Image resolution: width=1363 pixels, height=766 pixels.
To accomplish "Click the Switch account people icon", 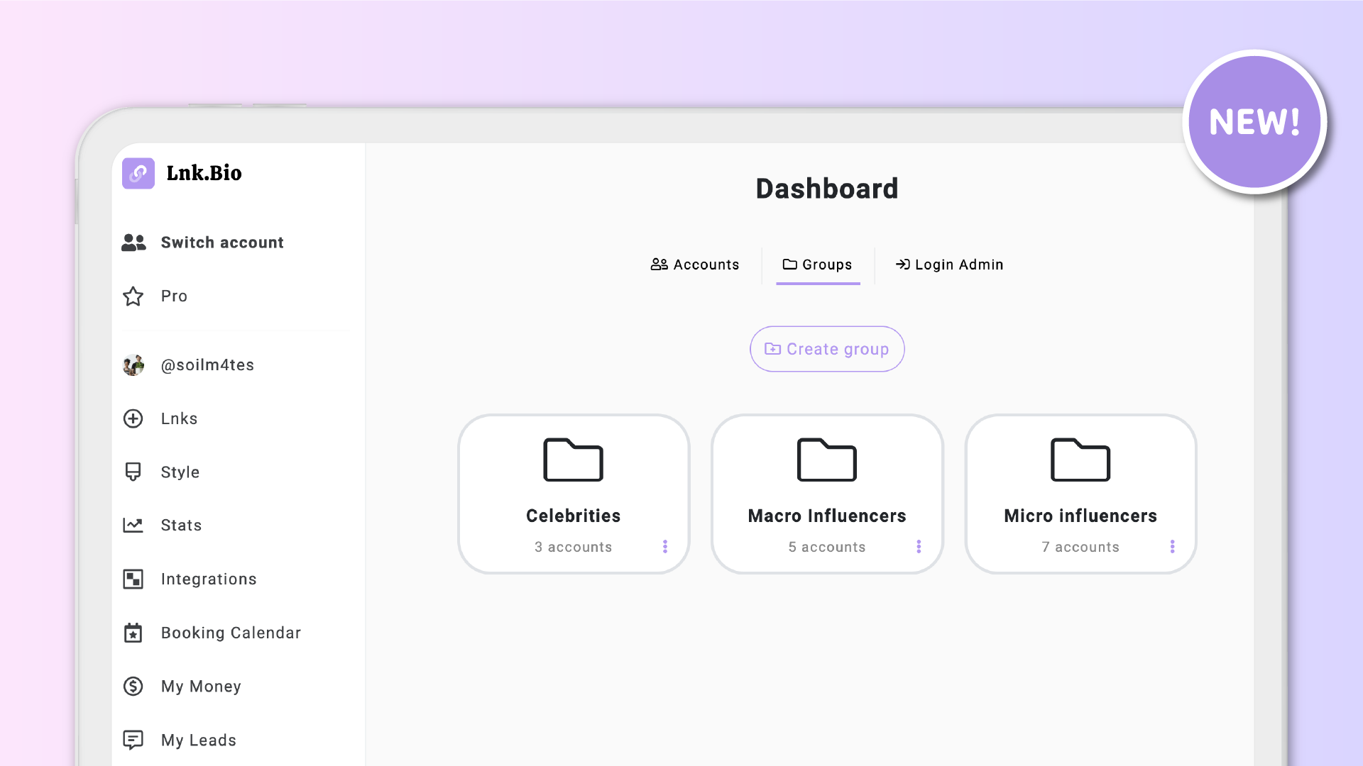I will tap(133, 243).
